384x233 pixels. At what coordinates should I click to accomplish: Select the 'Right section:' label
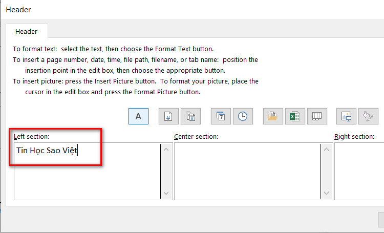pos(354,136)
